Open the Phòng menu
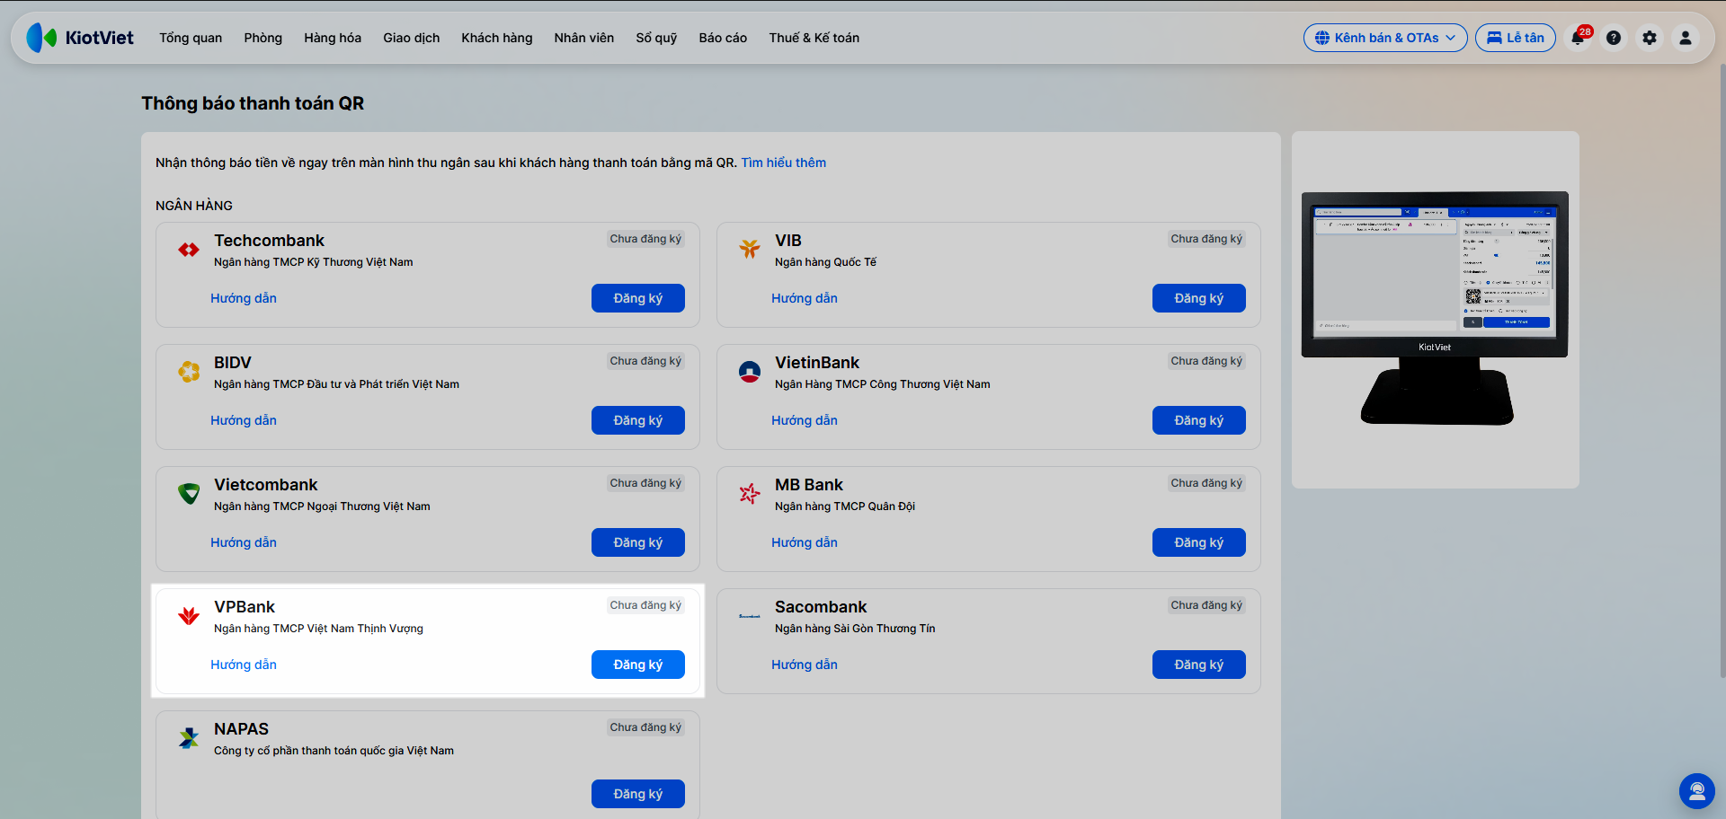 262,38
